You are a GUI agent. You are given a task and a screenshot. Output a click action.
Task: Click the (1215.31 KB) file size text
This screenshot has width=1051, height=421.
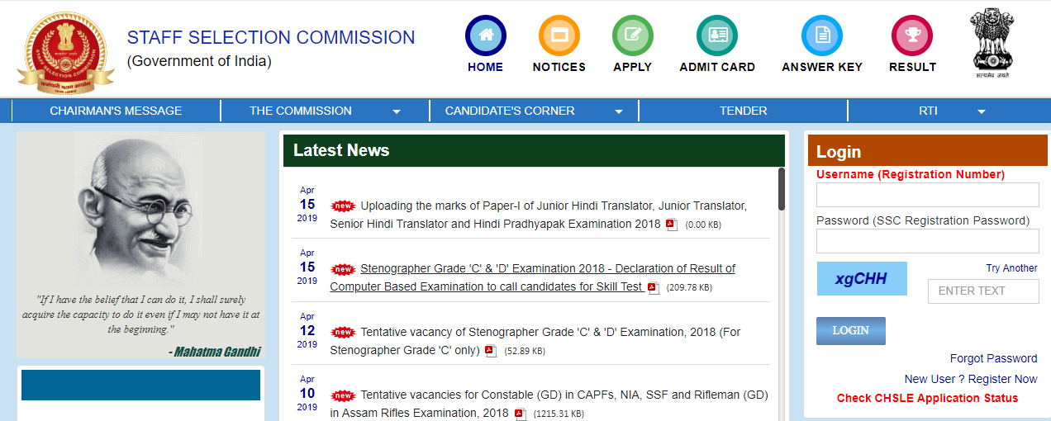point(558,414)
